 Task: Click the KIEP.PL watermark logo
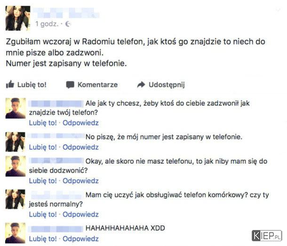[x=267, y=236]
